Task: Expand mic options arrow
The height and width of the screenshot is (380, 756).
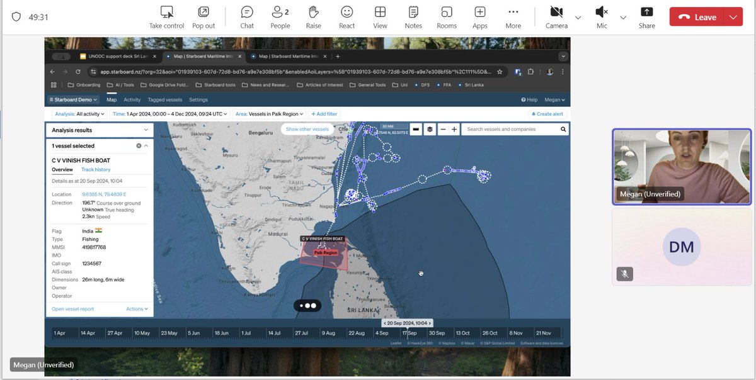Action: (623, 17)
